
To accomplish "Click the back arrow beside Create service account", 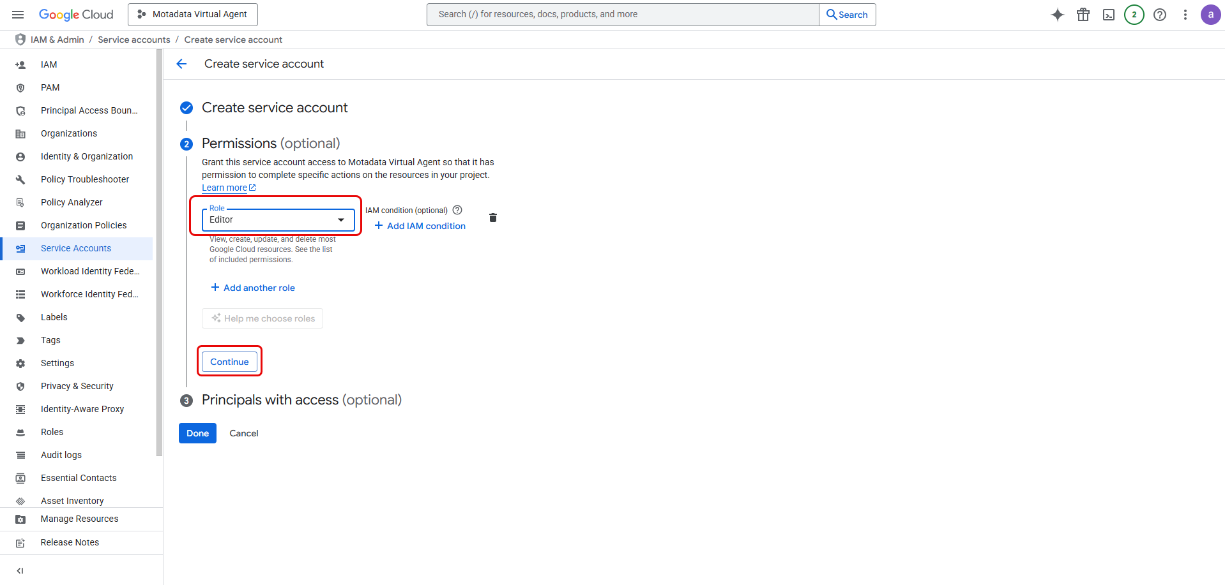I will tap(181, 63).
